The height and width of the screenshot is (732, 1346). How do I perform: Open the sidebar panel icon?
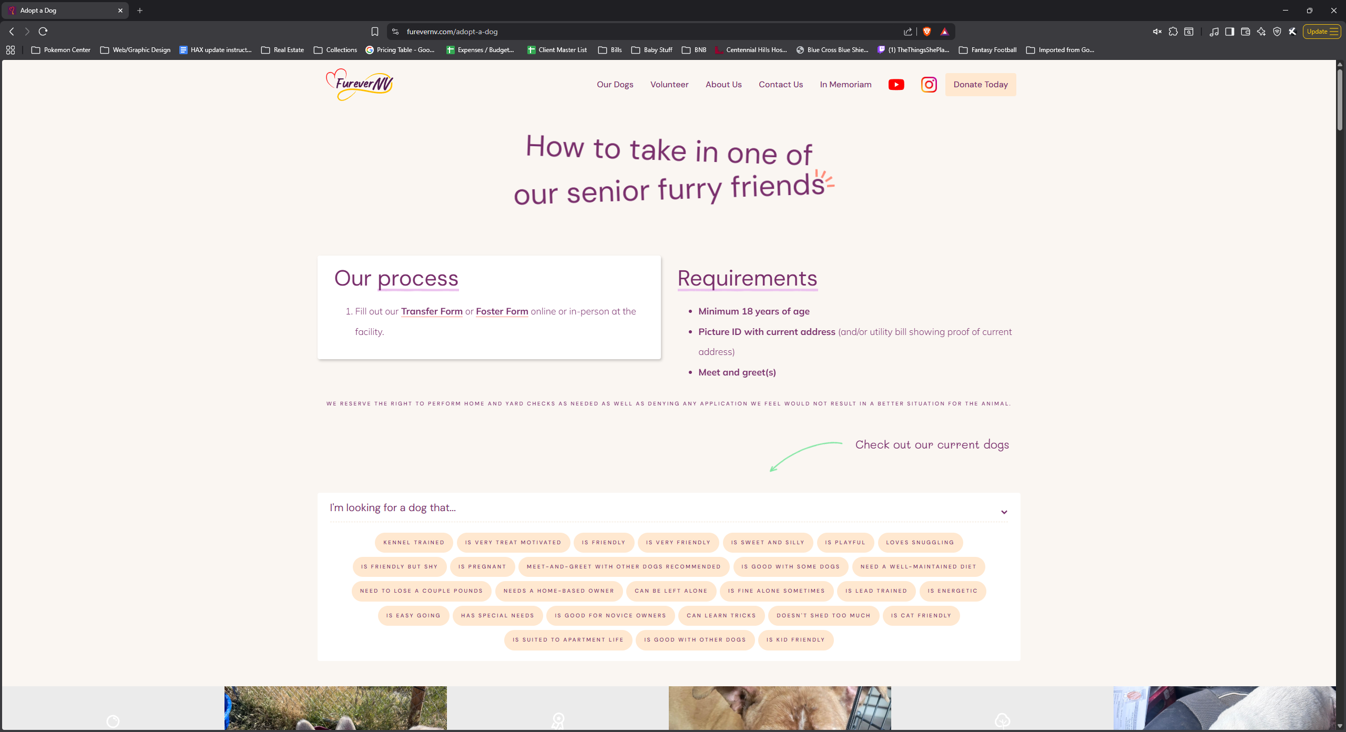[1229, 32]
